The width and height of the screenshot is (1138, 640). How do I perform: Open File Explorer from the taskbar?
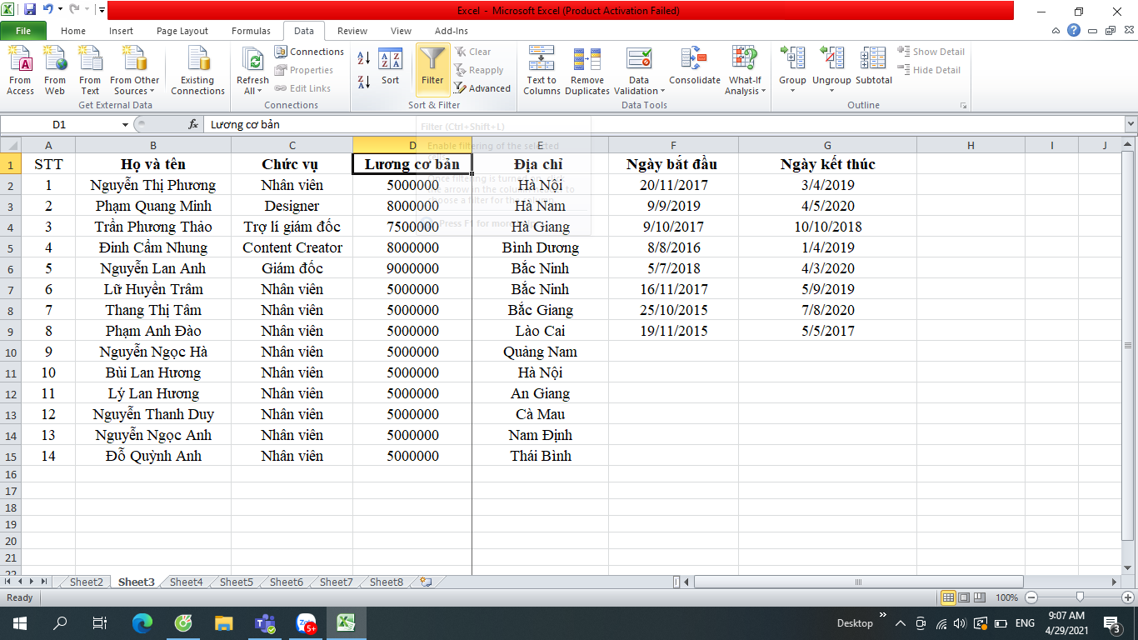(x=223, y=622)
